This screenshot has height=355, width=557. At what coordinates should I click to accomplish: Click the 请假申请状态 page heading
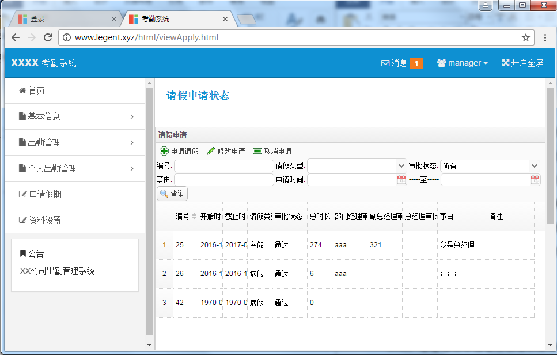pyautogui.click(x=198, y=96)
